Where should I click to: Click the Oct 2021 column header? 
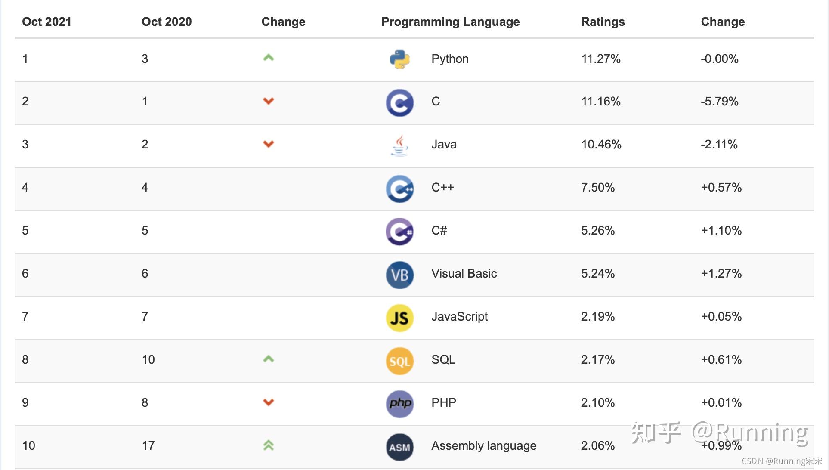tap(46, 22)
